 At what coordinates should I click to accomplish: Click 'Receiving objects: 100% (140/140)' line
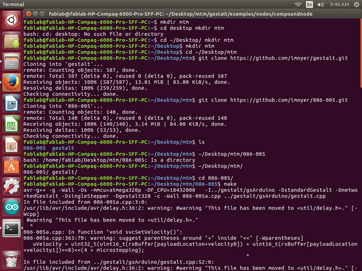pyautogui.click(x=125, y=124)
